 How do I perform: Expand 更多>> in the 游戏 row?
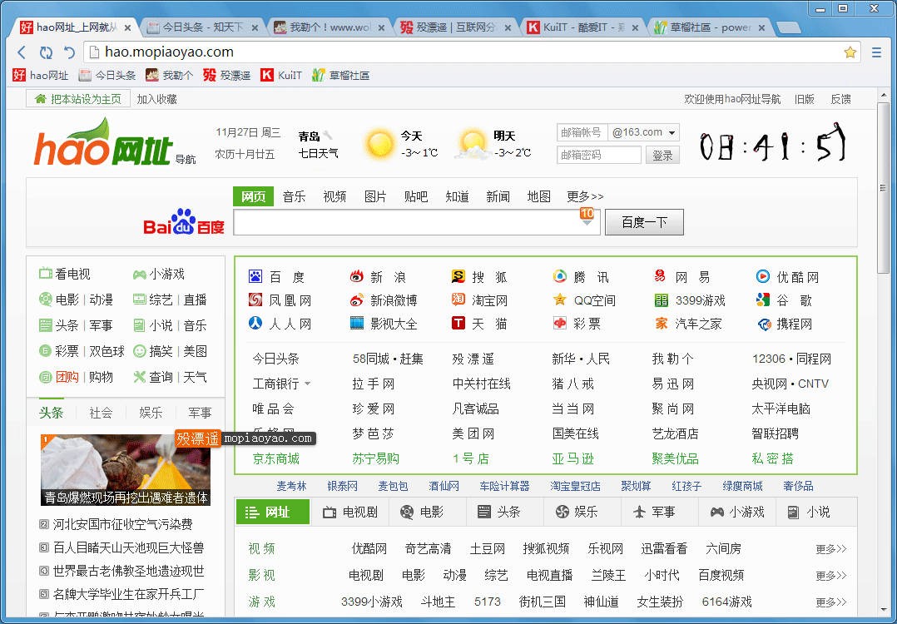830,602
